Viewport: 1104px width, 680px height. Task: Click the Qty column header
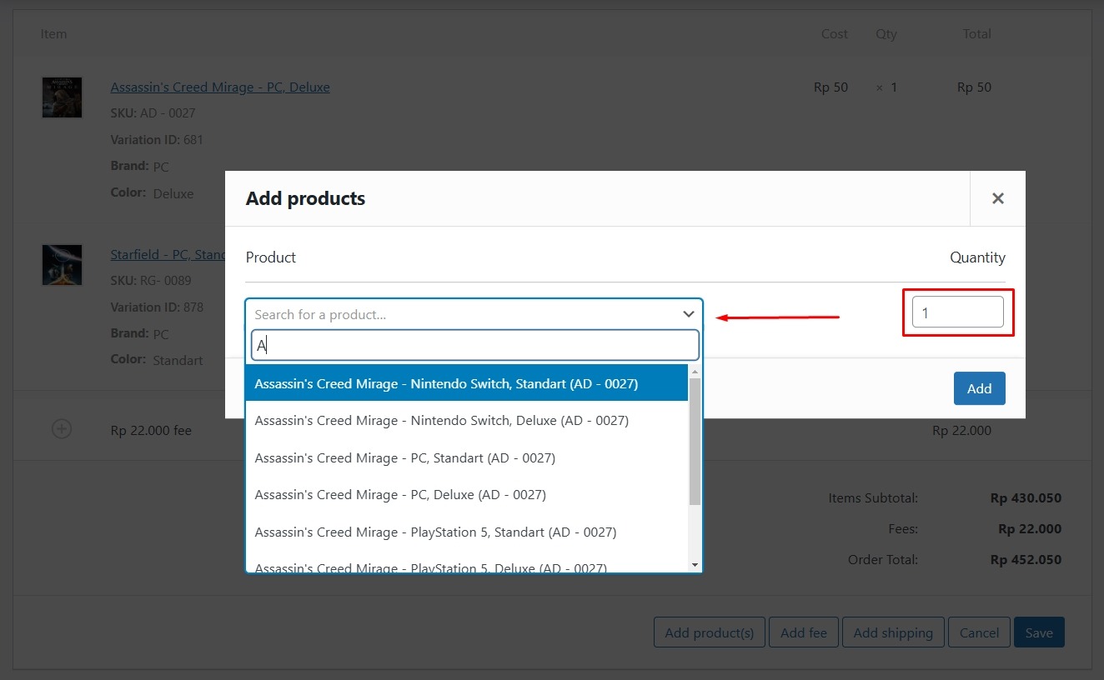[x=886, y=34]
